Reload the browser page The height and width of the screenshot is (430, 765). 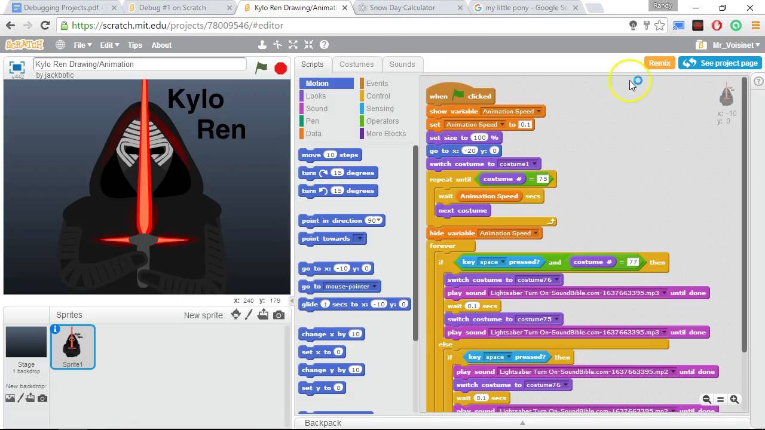45,25
